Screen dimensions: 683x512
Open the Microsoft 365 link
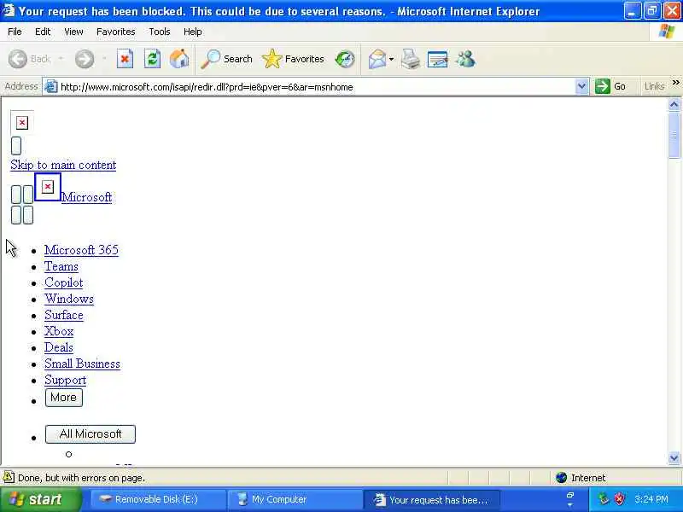81,250
